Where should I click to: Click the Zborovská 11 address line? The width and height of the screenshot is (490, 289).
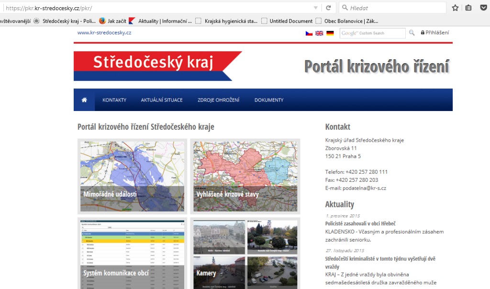point(341,148)
